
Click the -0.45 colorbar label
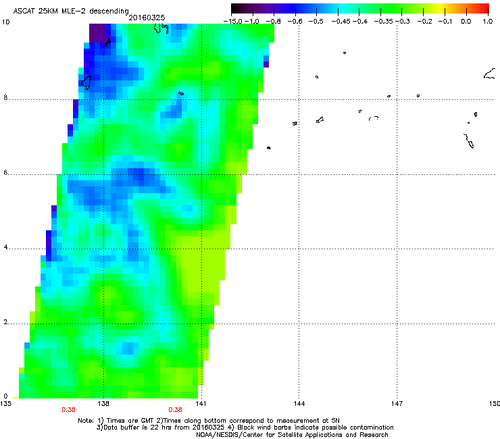(341, 22)
